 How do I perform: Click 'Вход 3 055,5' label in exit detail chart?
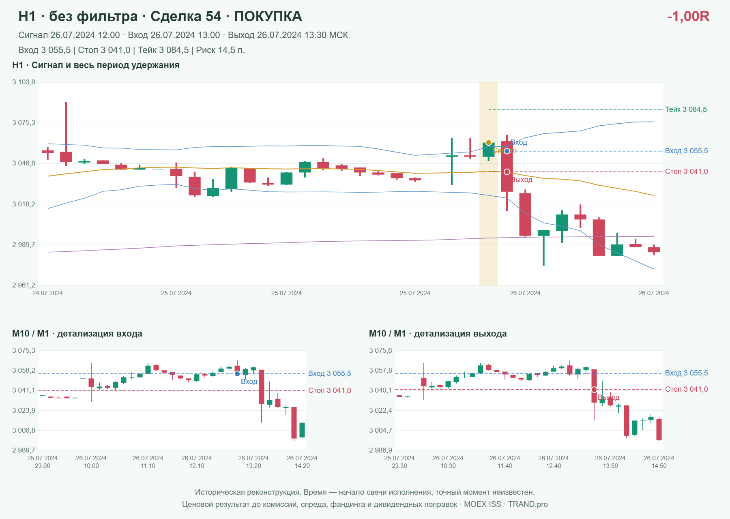coord(686,373)
